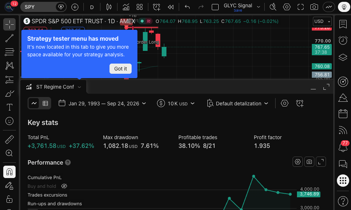
Task: Dismiss the tooltip with Got it
Action: pyautogui.click(x=120, y=69)
